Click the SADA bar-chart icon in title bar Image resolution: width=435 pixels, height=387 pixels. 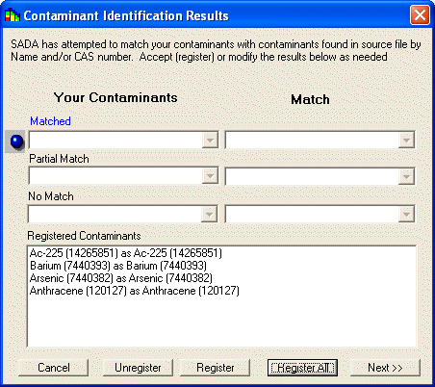[13, 15]
